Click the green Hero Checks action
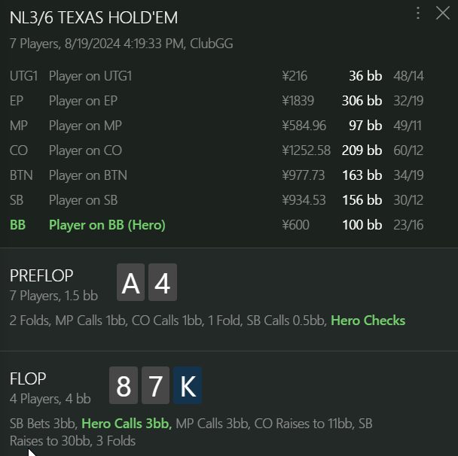The width and height of the screenshot is (458, 456). click(368, 321)
